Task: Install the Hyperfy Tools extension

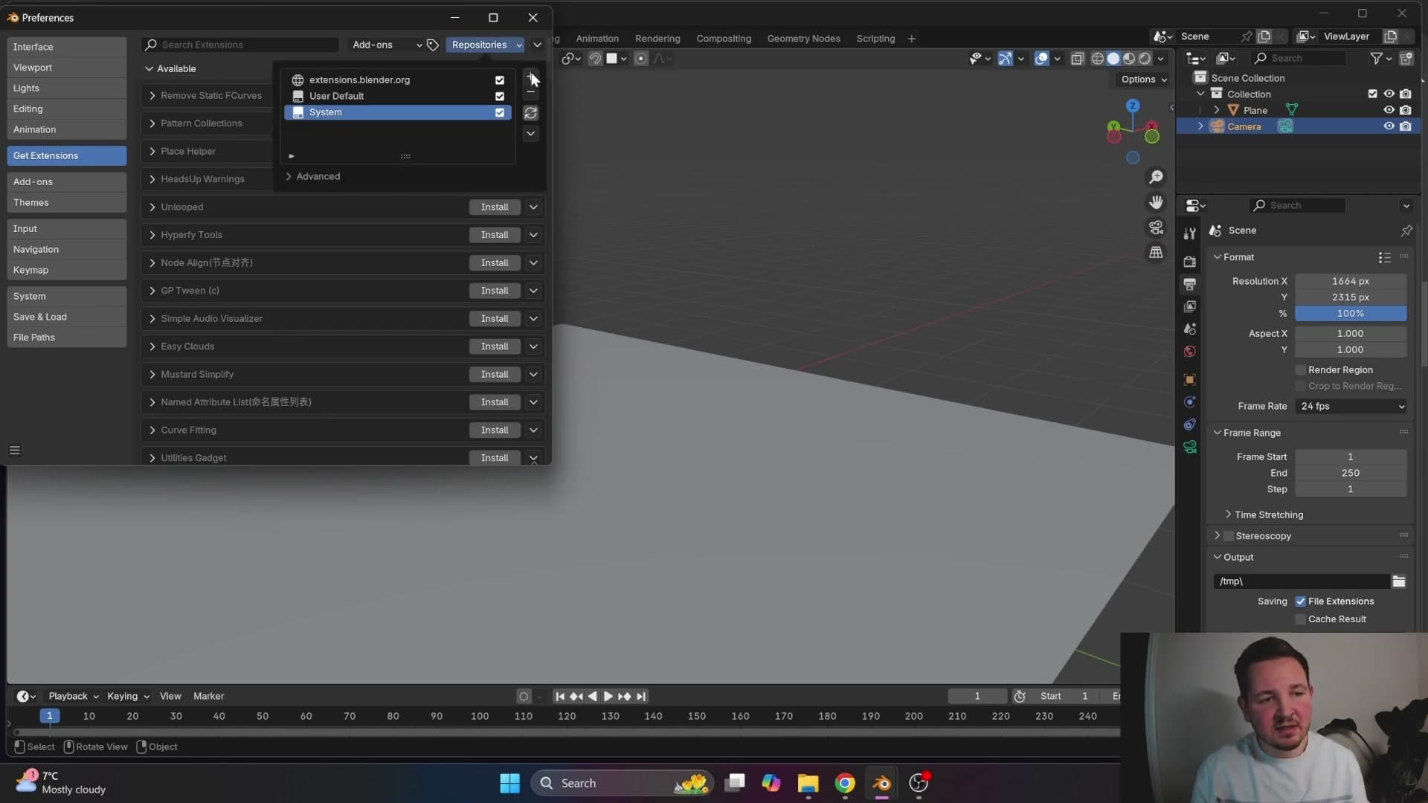Action: [495, 235]
